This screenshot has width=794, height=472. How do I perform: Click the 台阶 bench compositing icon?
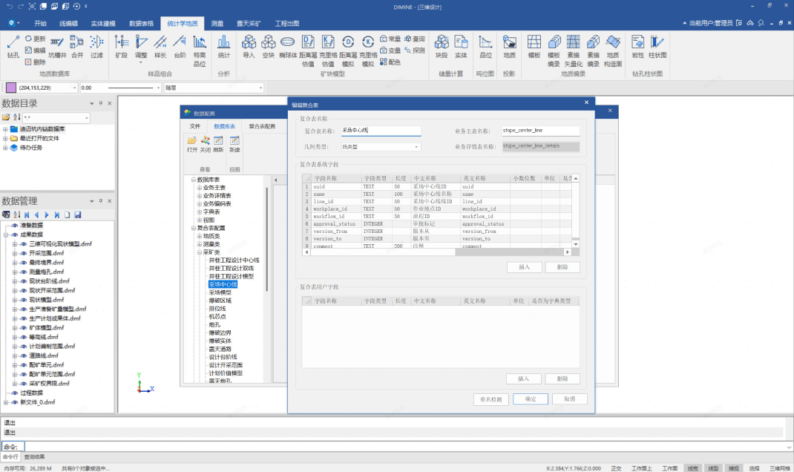coord(180,47)
